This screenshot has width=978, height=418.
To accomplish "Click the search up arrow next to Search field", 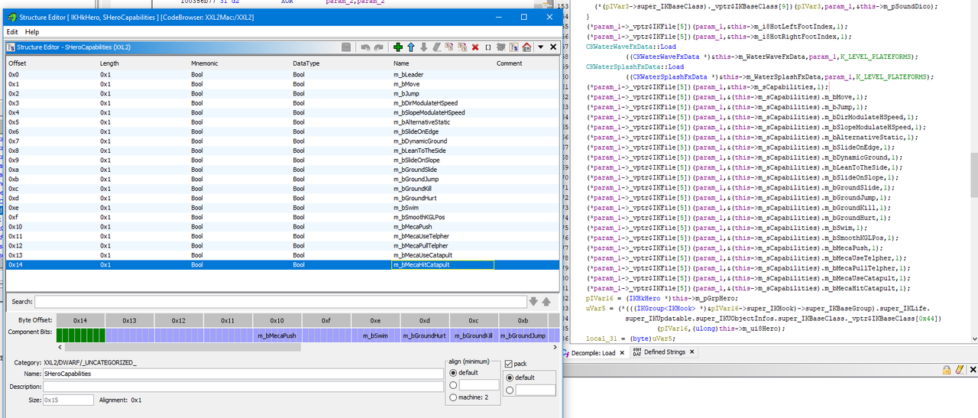I will coord(546,302).
